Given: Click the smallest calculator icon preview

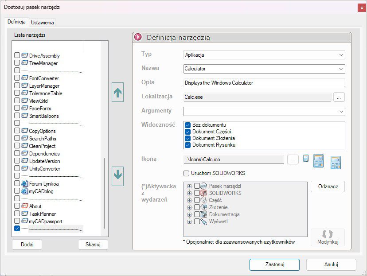Looking at the screenshot, I should point(306,158).
